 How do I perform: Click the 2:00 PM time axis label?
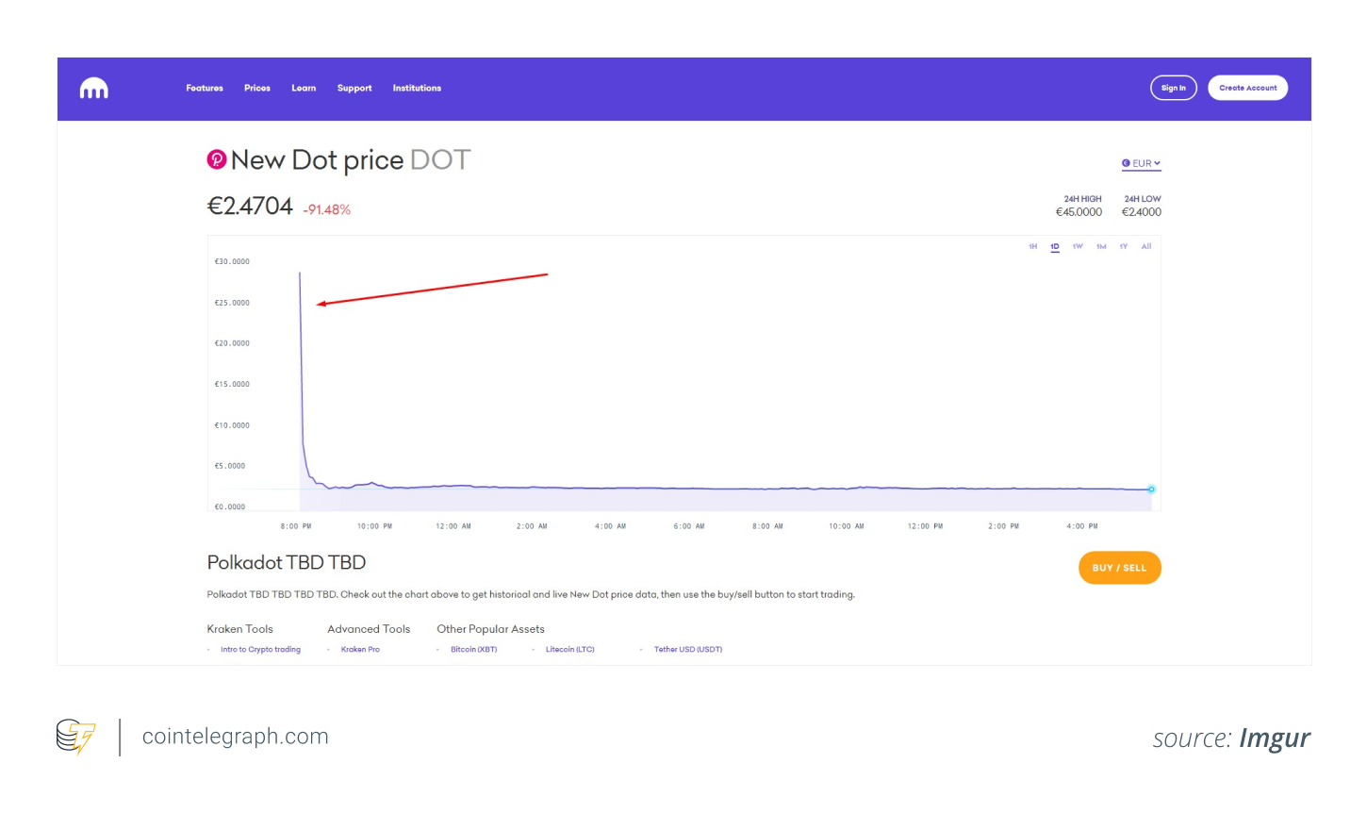[x=1003, y=526]
